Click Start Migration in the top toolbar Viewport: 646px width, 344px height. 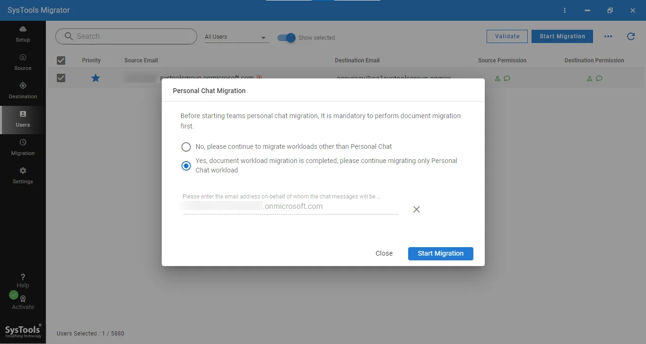pyautogui.click(x=562, y=36)
